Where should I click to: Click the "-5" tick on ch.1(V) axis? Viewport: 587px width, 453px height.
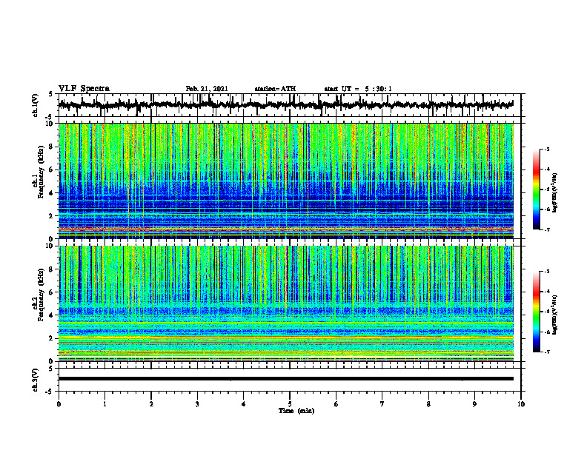(49, 117)
